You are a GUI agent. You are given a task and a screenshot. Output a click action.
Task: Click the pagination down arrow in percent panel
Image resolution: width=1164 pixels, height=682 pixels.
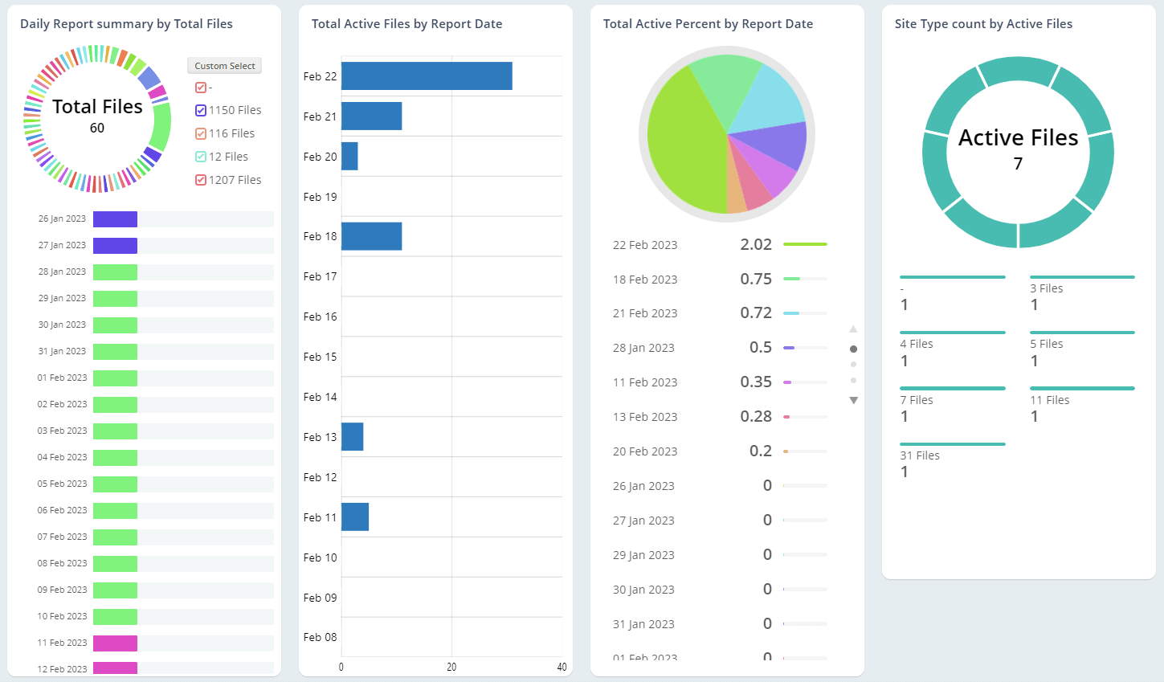(x=854, y=399)
